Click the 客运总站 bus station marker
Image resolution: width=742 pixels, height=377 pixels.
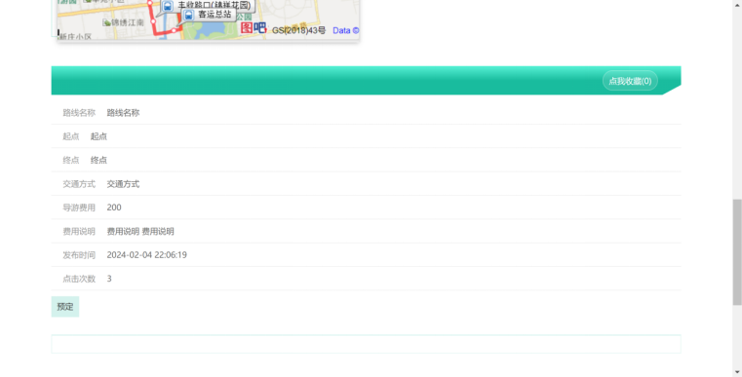[x=209, y=15]
